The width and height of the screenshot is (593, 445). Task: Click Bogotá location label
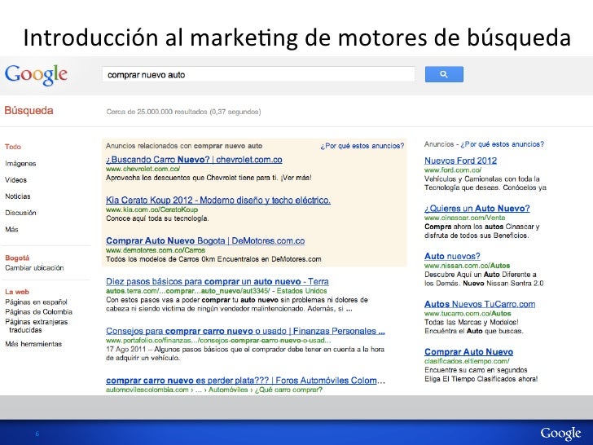click(17, 258)
